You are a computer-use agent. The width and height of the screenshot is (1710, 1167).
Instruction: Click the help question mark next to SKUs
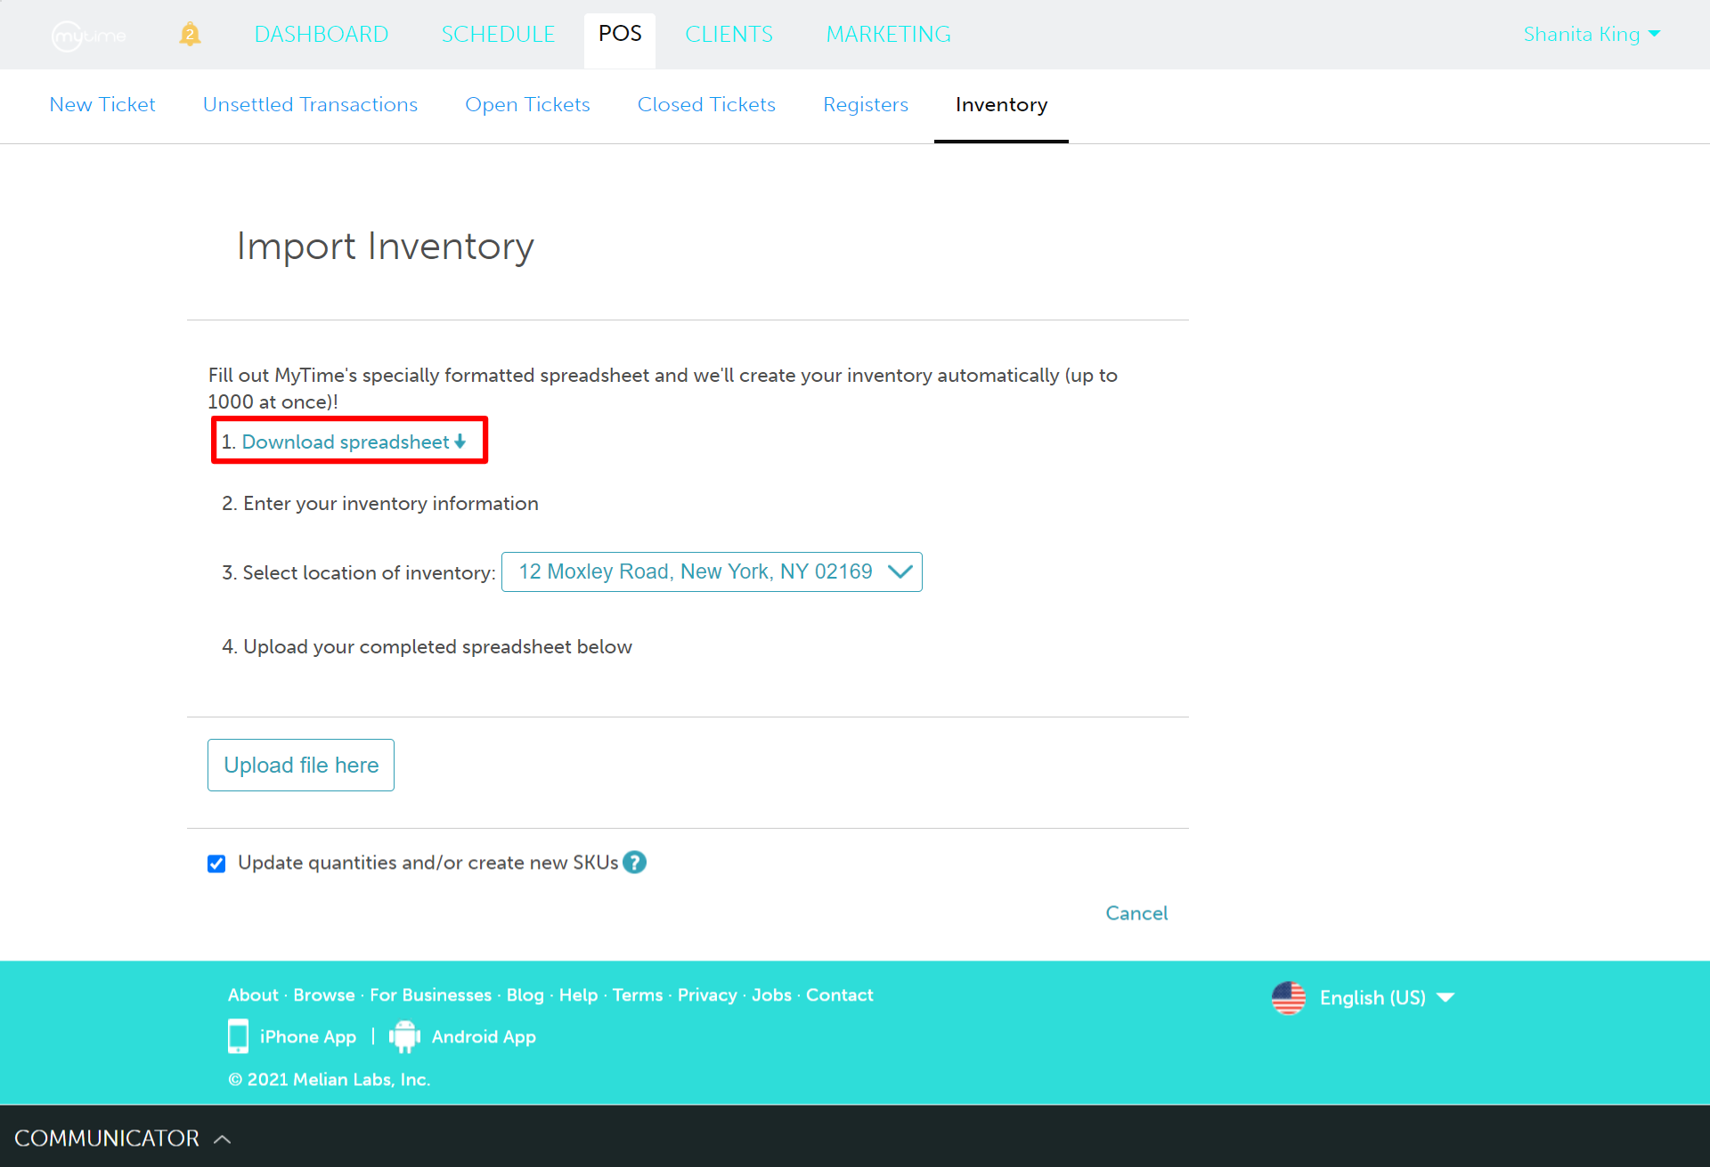point(634,863)
